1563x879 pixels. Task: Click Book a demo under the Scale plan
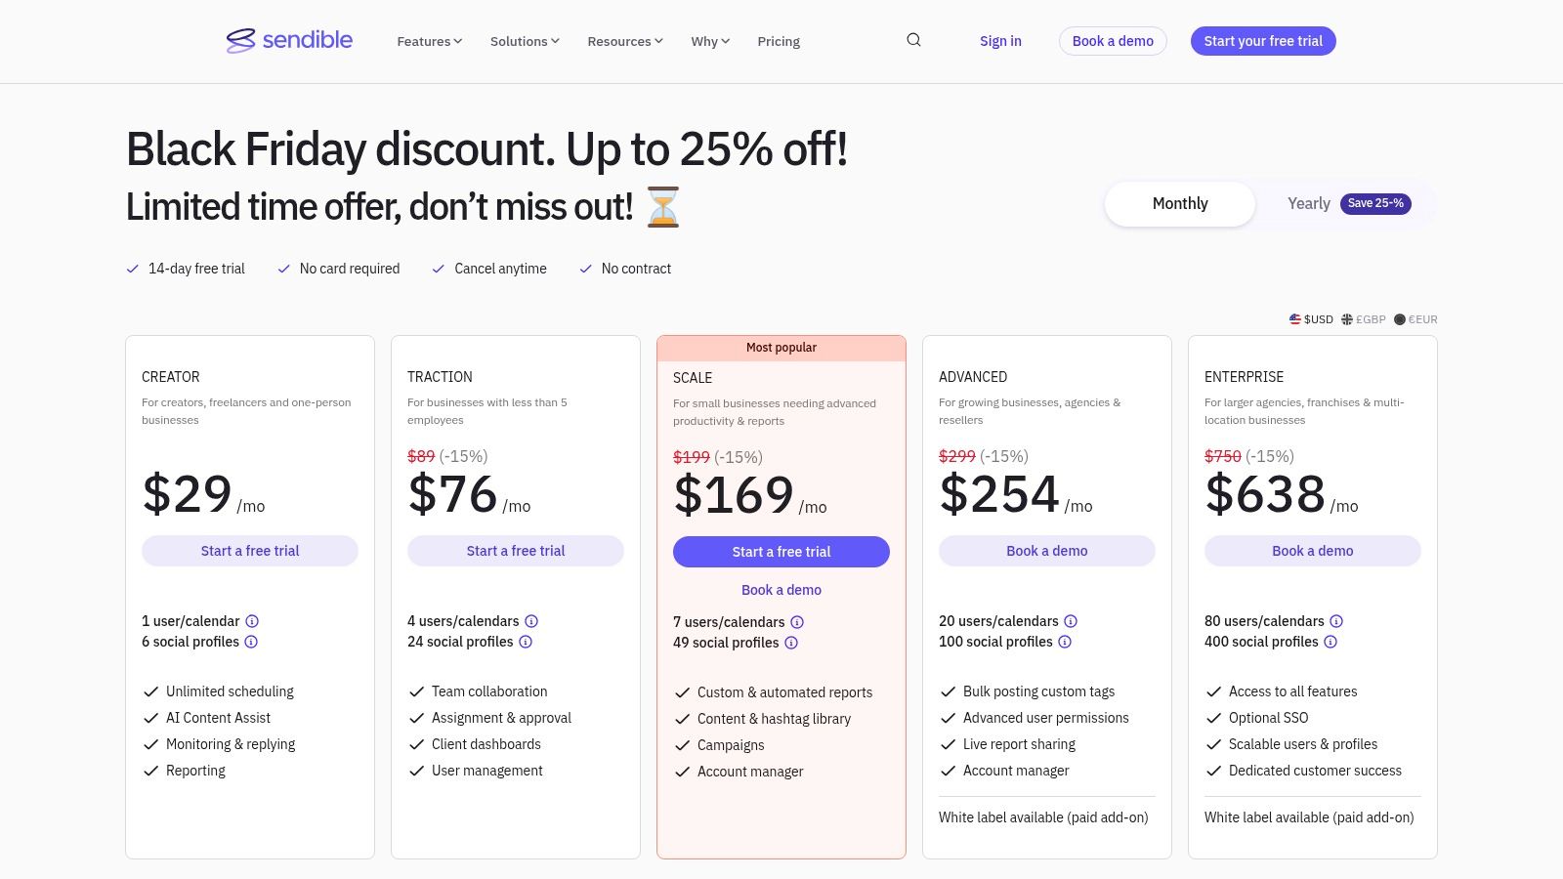coord(781,590)
